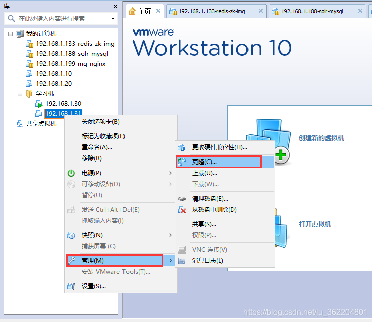Focus the library search input field
Viewport: 372px width, 322px height.
pyautogui.click(x=62, y=18)
